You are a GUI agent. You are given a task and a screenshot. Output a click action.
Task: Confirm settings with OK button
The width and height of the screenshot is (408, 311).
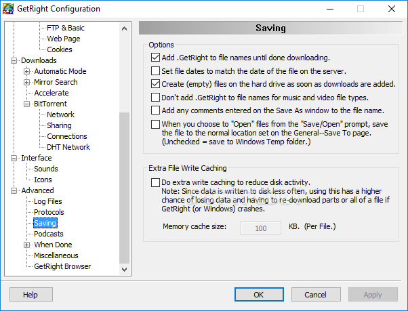tap(259, 295)
